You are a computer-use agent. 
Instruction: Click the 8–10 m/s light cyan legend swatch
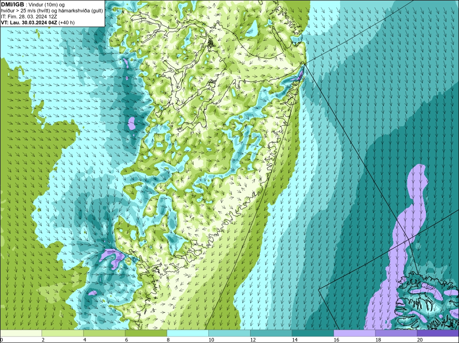click(188, 333)
